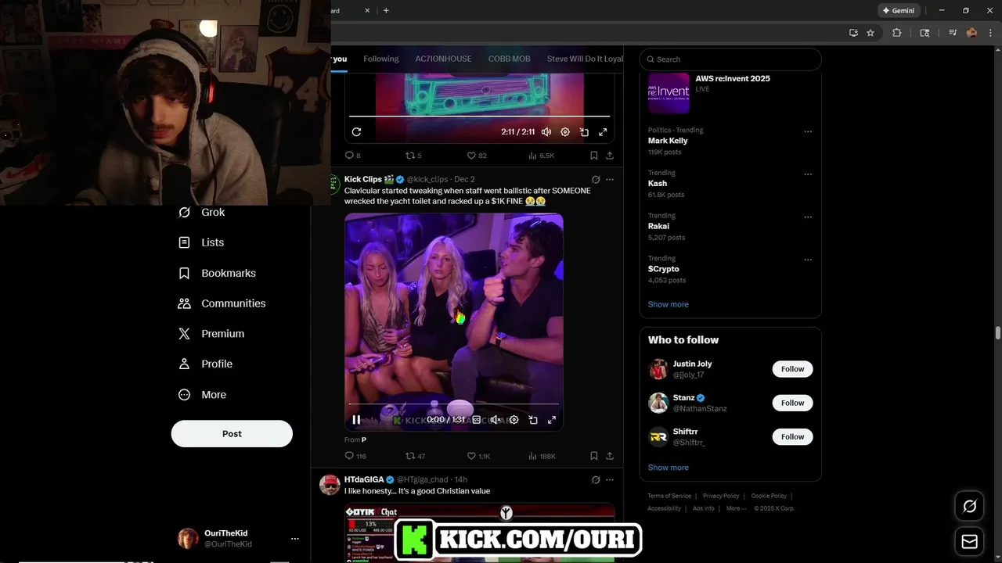
Task: Toggle volume on the 2:11 video
Action: pyautogui.click(x=546, y=132)
